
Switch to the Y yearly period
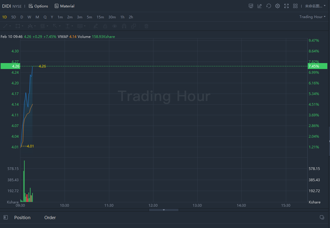(x=52, y=17)
